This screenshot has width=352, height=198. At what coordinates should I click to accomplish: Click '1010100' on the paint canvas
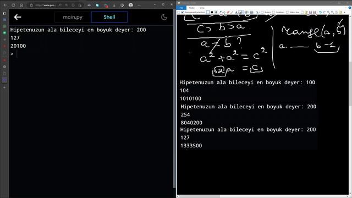pyautogui.click(x=190, y=98)
